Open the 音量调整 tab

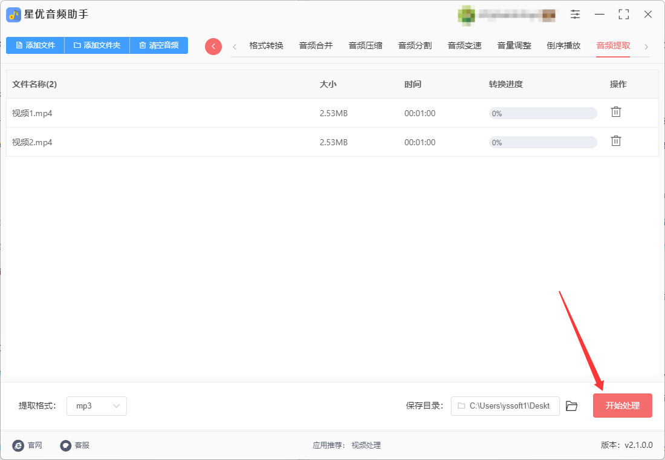tap(514, 45)
